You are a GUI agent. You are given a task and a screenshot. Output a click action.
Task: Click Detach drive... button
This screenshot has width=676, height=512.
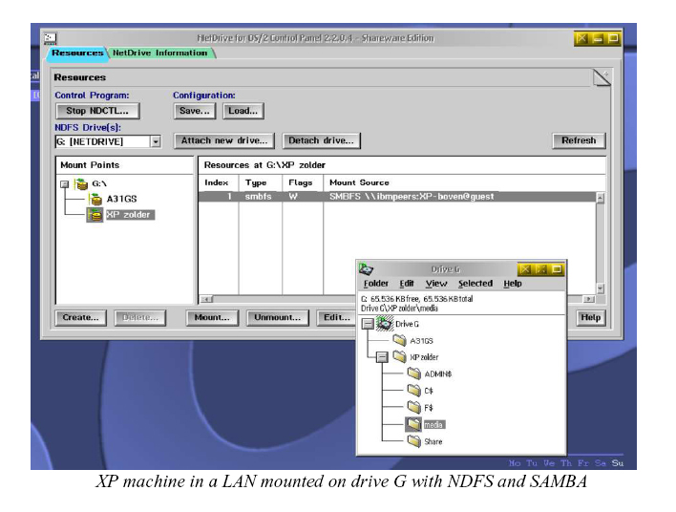pos(321,140)
